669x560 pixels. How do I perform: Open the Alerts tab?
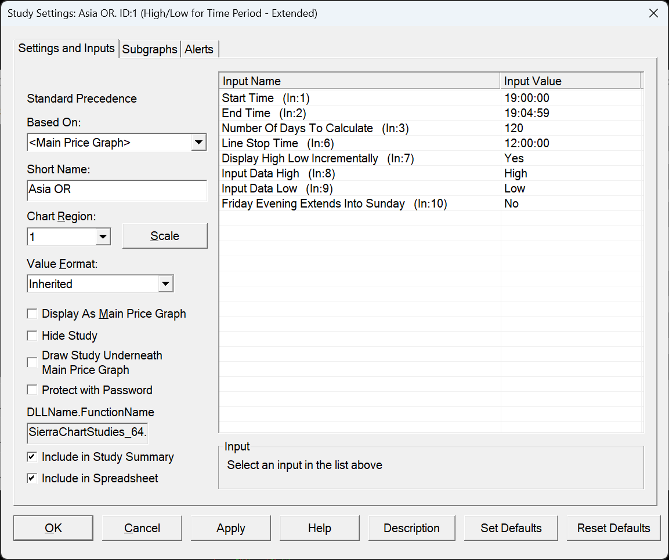[x=199, y=49]
